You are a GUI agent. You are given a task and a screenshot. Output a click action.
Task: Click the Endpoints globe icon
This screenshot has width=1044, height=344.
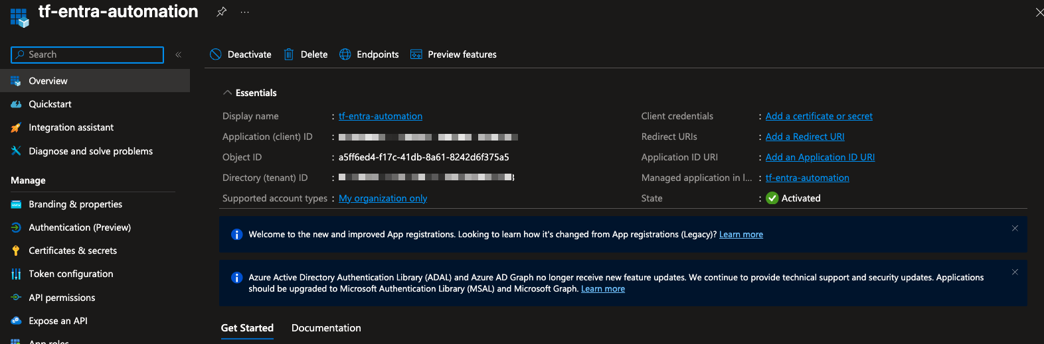pyautogui.click(x=345, y=54)
